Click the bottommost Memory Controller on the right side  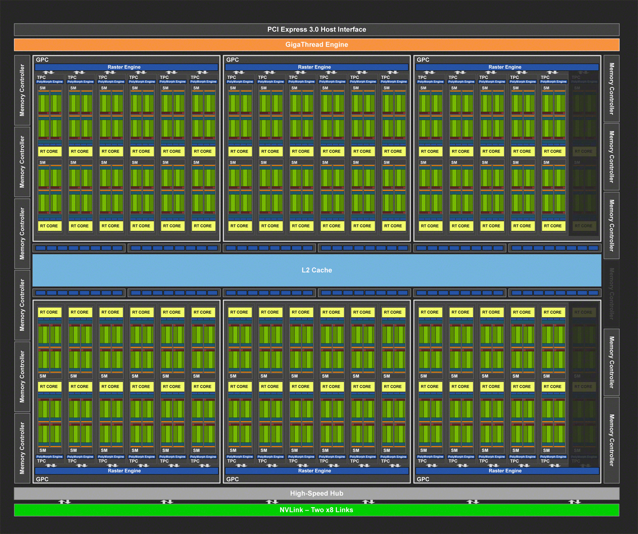click(611, 440)
